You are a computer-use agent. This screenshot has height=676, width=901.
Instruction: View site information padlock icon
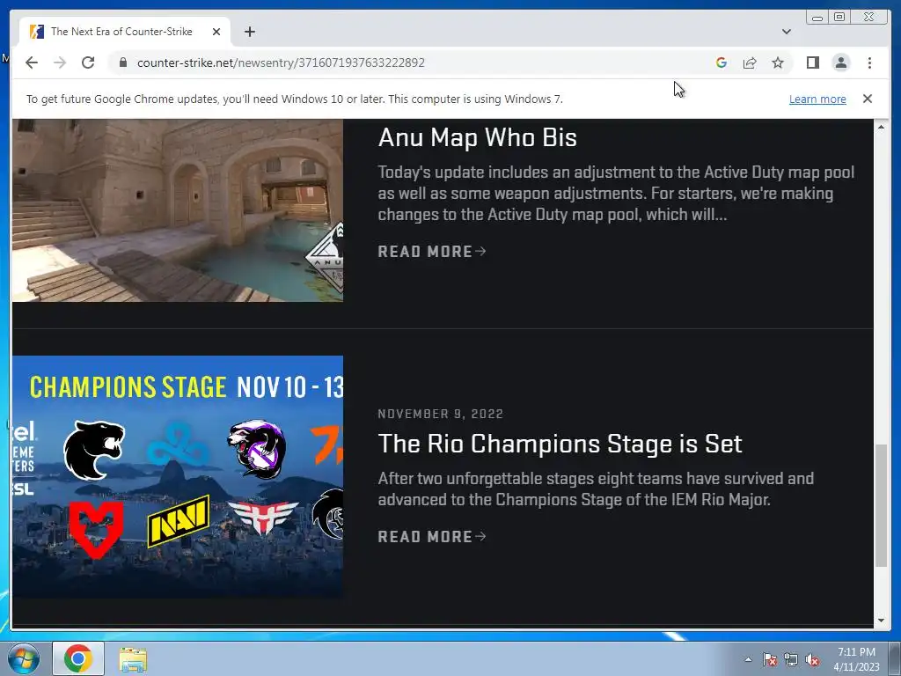coord(122,62)
